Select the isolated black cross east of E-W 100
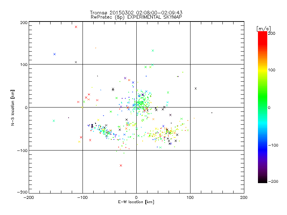Viewport: 287px width, 215px height. click(196, 89)
